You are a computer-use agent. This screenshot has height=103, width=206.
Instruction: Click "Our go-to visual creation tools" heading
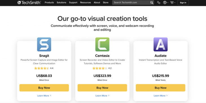pyautogui.click(x=102, y=19)
